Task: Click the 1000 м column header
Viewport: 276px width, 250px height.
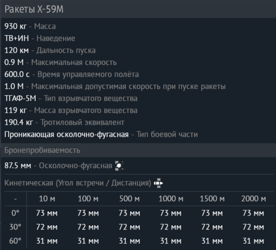Action: click(x=171, y=199)
